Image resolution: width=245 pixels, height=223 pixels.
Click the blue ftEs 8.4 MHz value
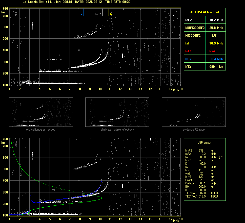217,59
